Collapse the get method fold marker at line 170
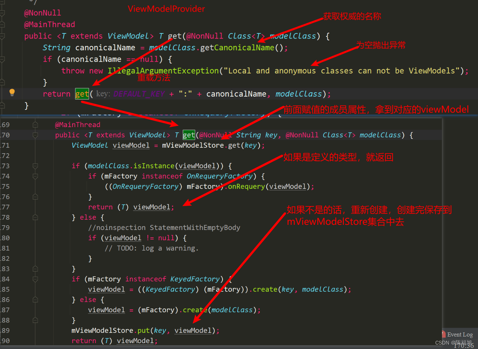This screenshot has width=478, height=349. (35, 135)
